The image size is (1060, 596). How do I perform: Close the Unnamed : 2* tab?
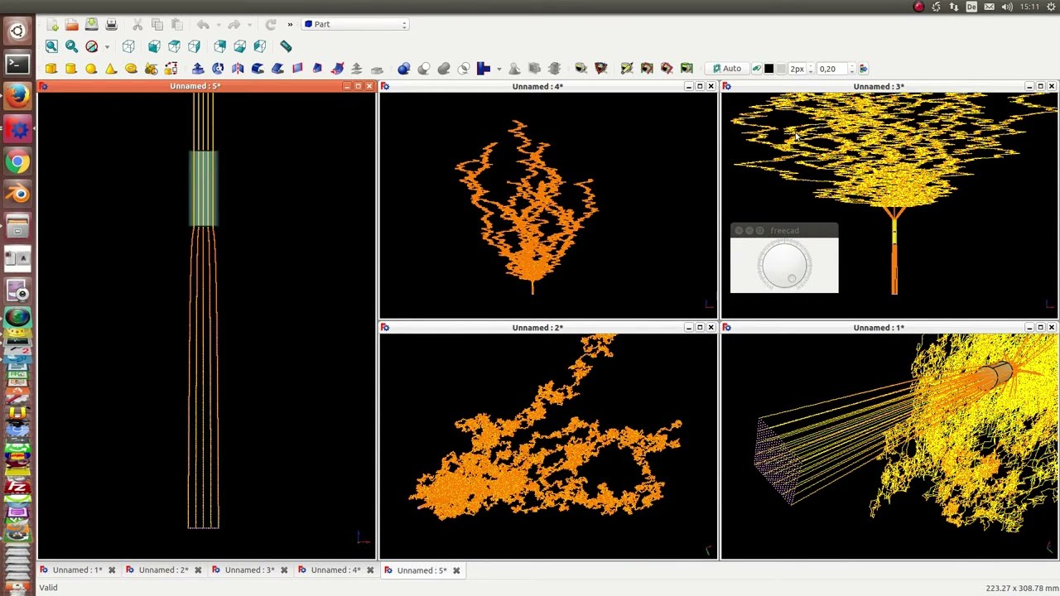(198, 570)
